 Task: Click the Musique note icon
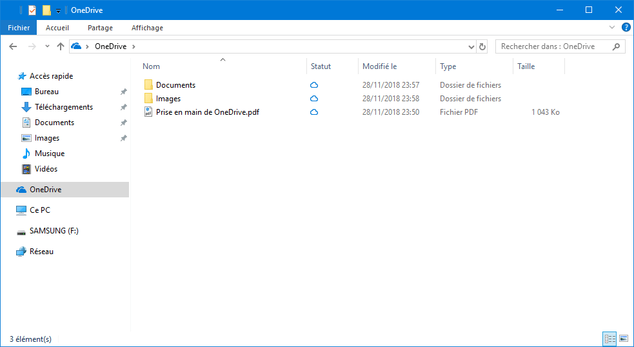coord(26,154)
